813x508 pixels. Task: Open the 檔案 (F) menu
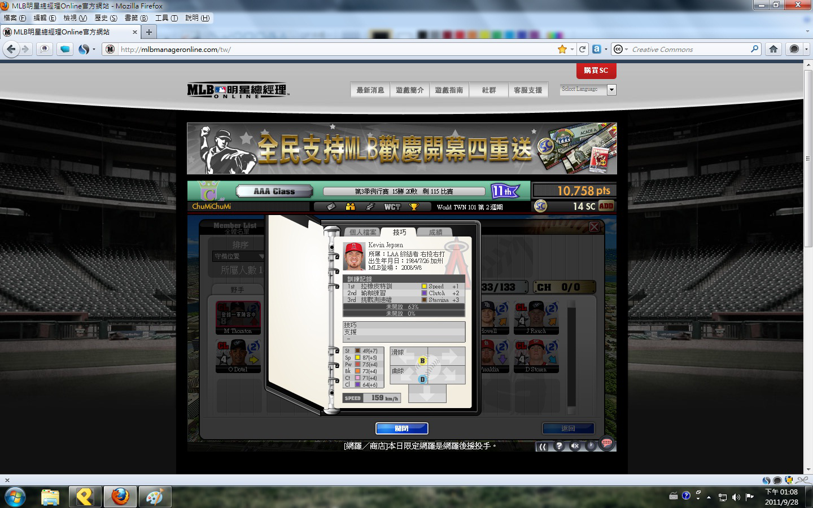point(15,18)
